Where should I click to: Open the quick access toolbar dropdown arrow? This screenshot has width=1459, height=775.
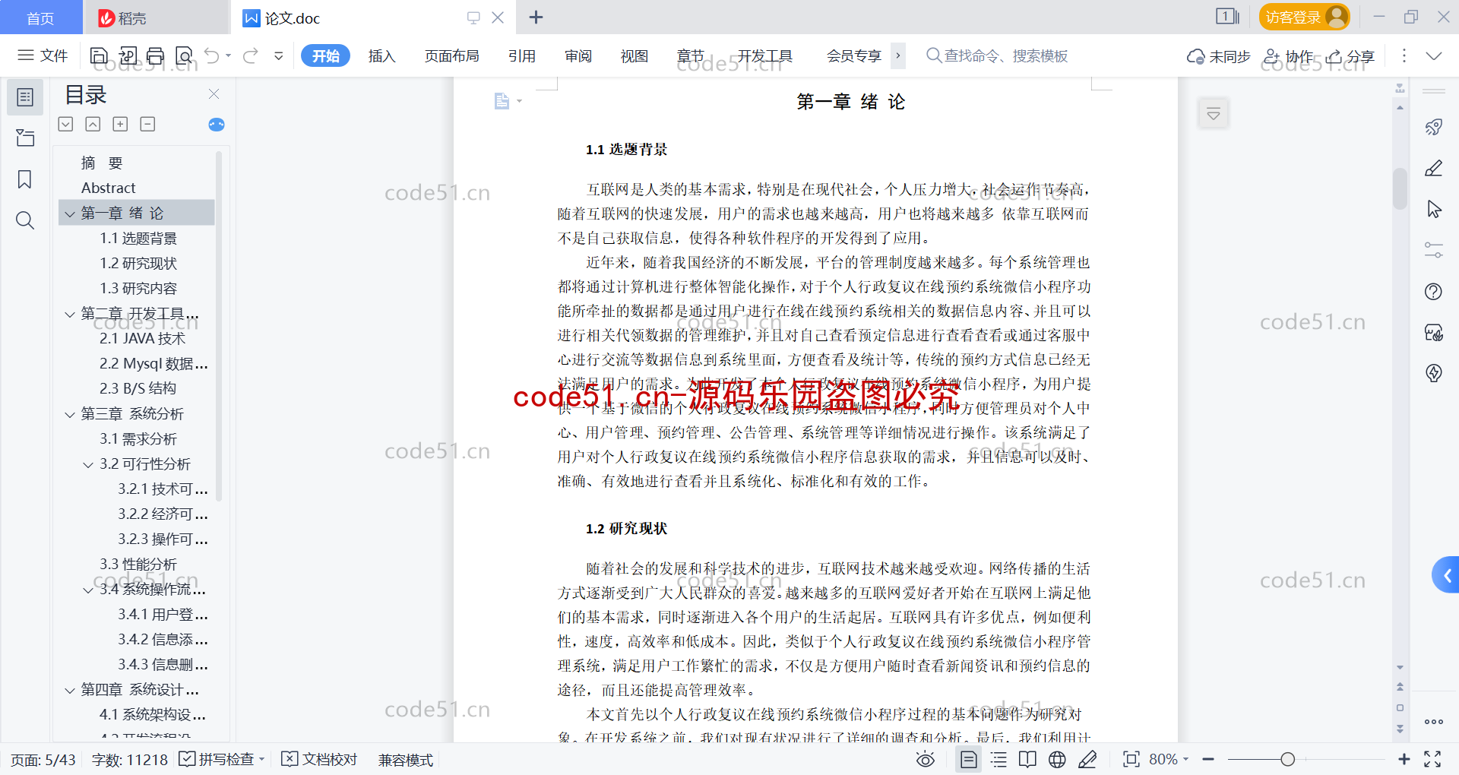click(x=279, y=55)
